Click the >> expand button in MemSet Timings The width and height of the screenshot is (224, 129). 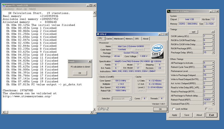(213, 32)
